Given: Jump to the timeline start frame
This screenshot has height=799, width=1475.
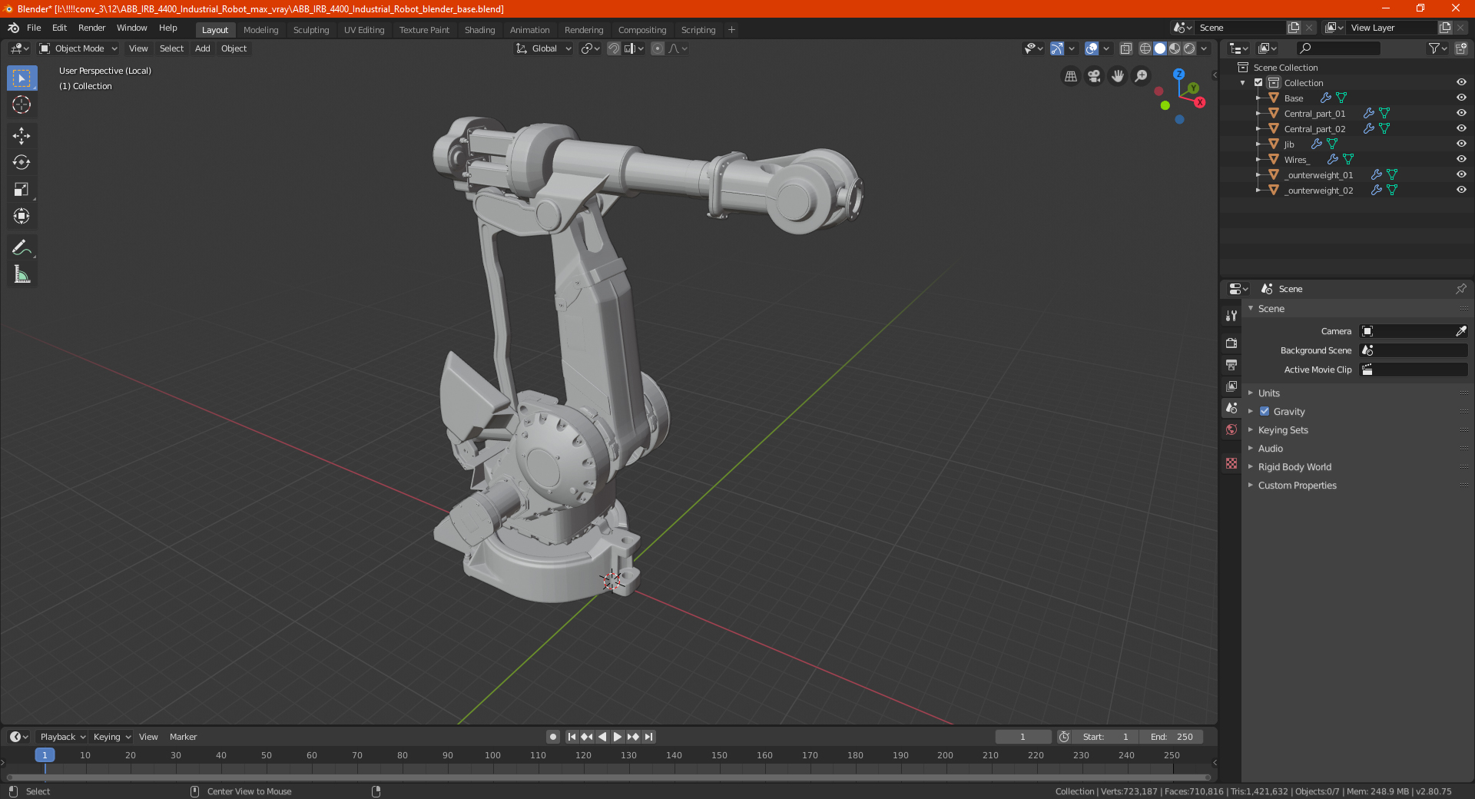Looking at the screenshot, I should 572,737.
